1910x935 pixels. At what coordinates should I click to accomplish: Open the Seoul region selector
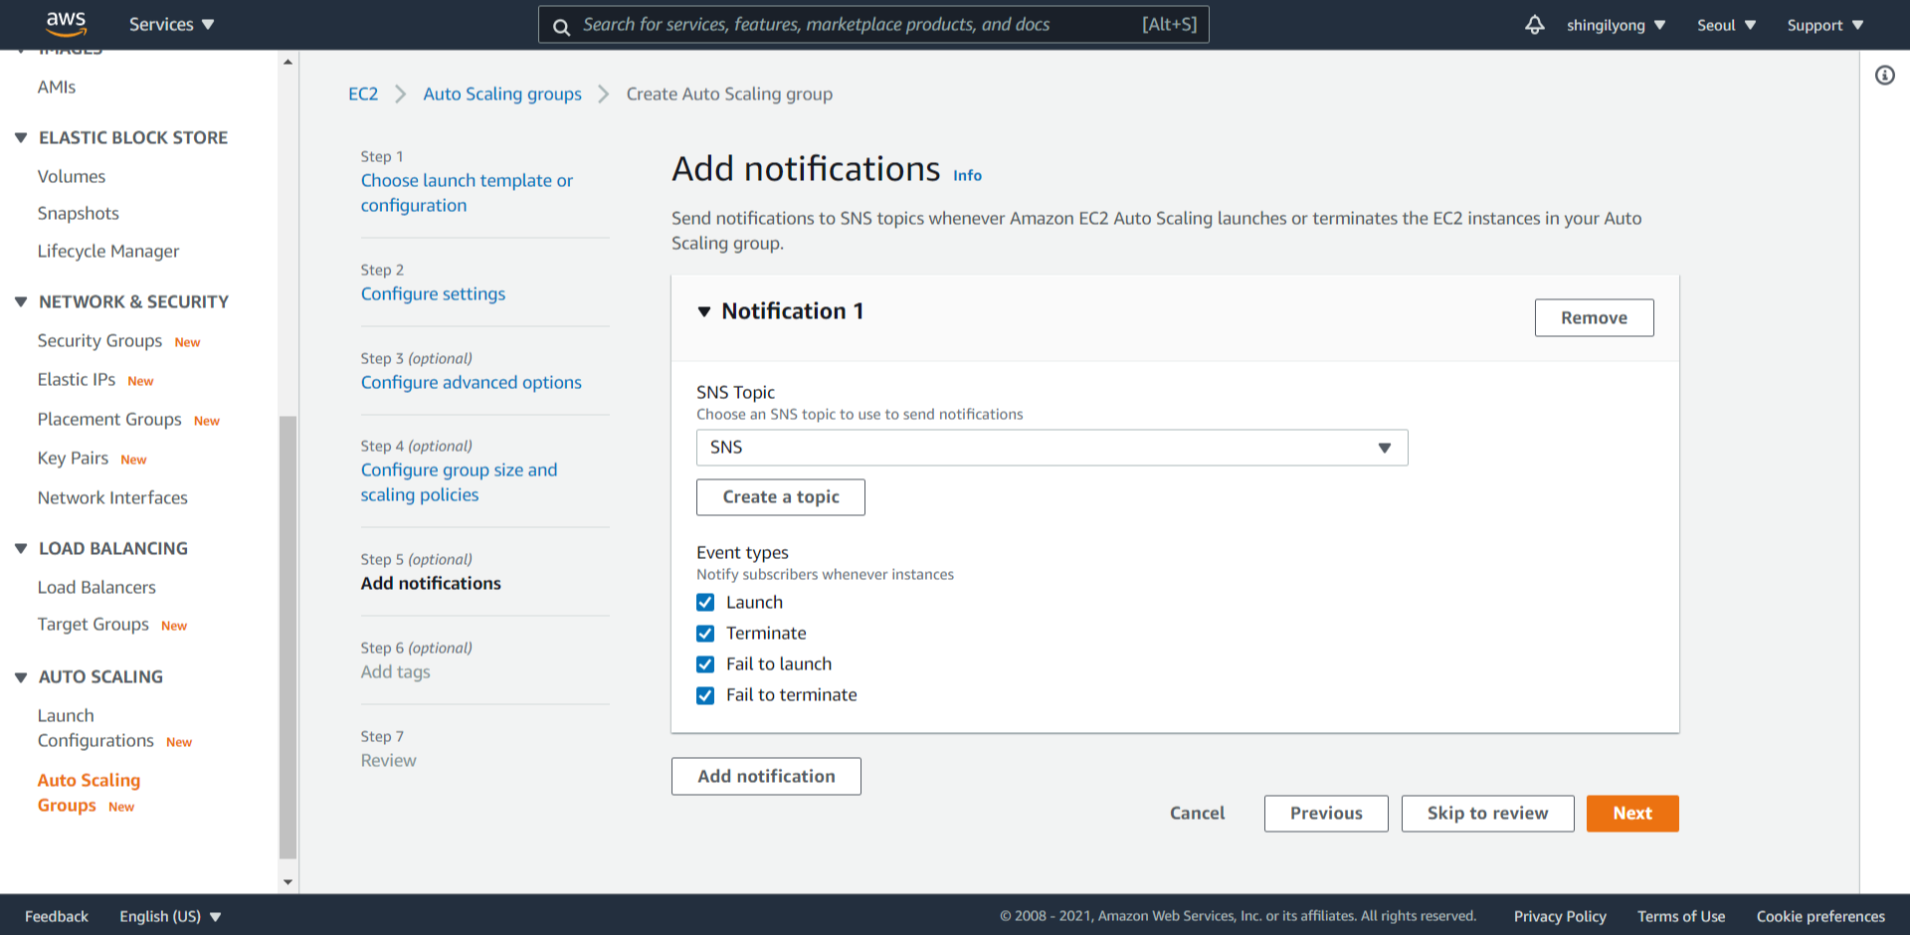[1726, 25]
